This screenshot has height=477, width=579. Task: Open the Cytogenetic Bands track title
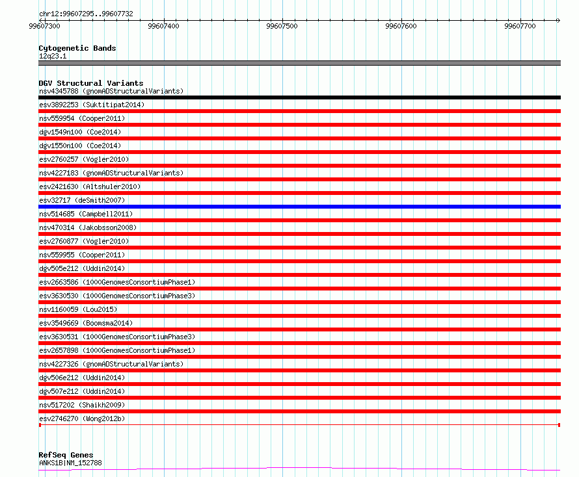pyautogui.click(x=77, y=48)
